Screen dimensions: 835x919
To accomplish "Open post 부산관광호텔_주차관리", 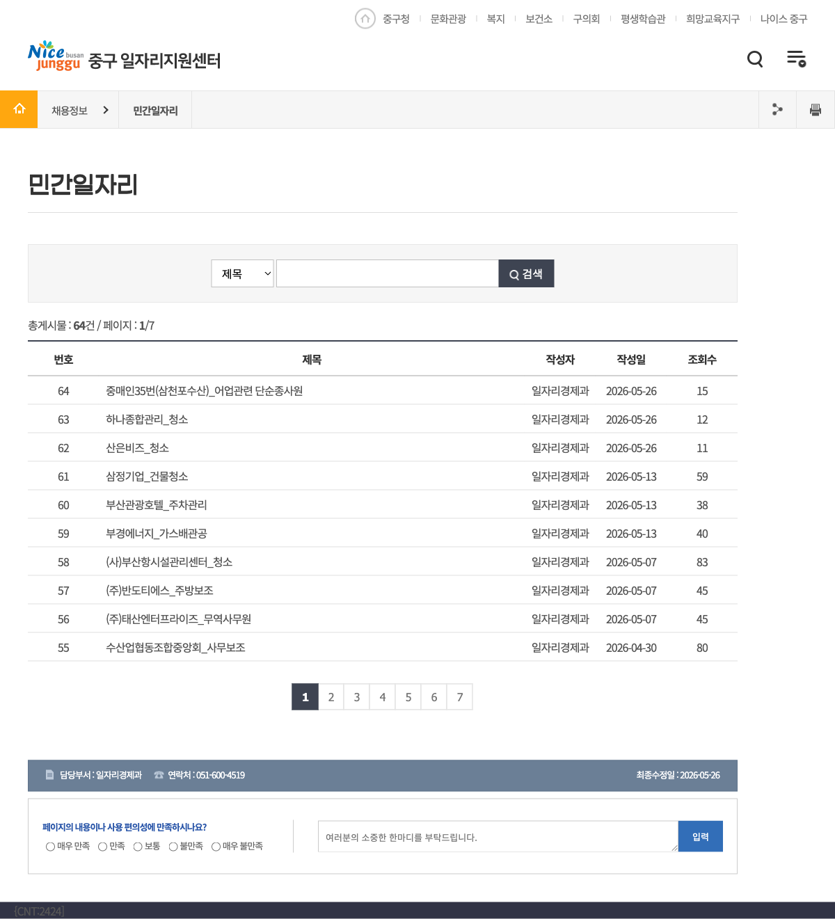I will pyautogui.click(x=157, y=505).
